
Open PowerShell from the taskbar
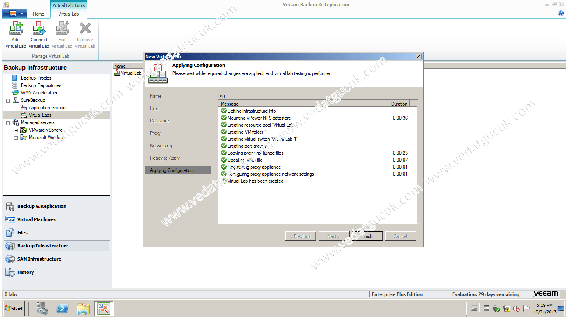(x=63, y=309)
